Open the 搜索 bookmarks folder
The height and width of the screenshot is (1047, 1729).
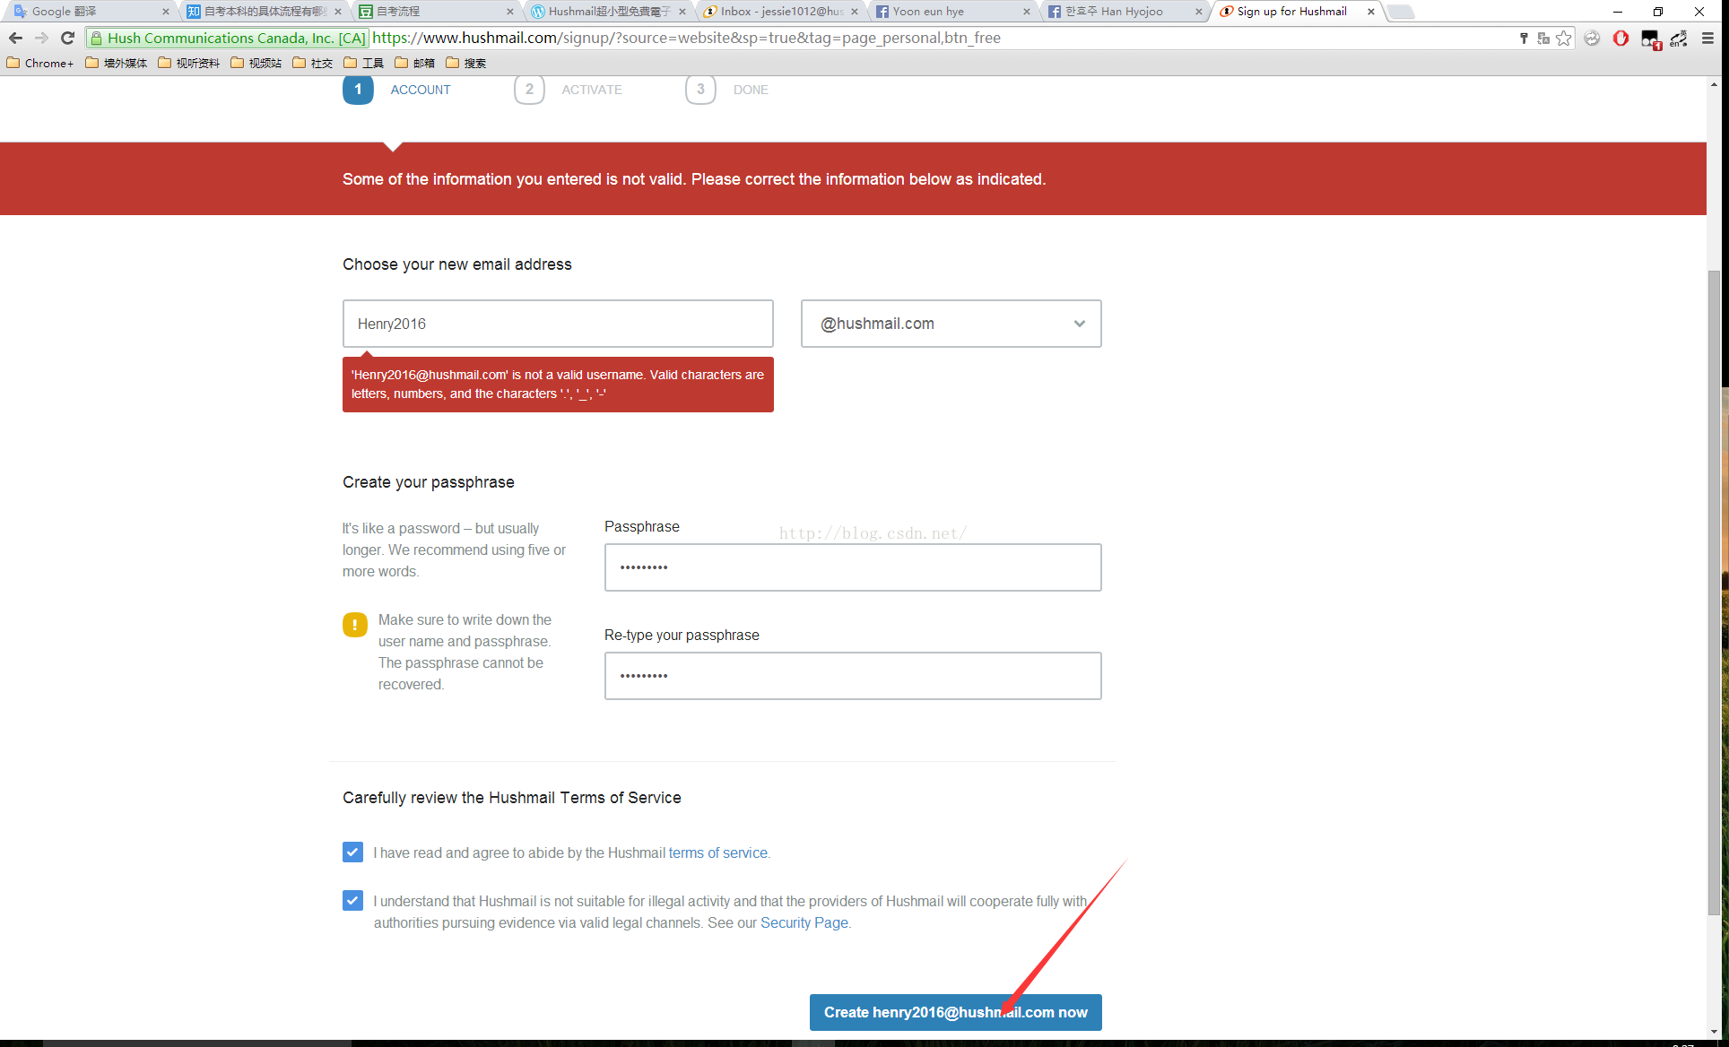pos(466,63)
